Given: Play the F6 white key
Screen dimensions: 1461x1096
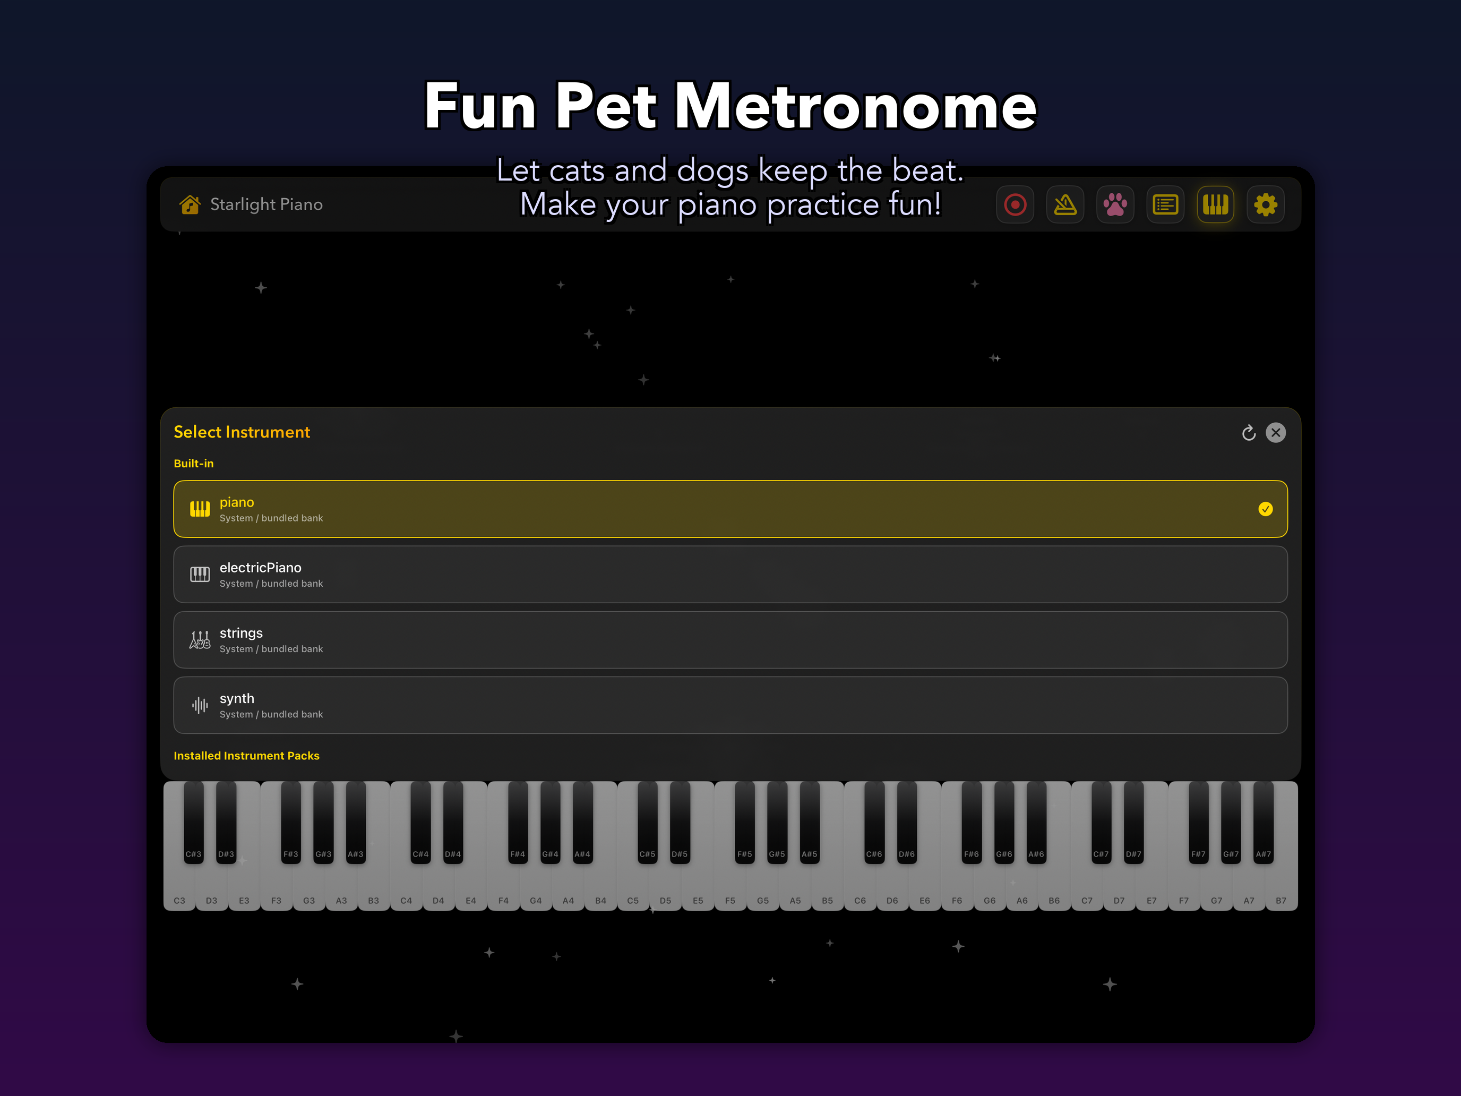Looking at the screenshot, I should [957, 888].
